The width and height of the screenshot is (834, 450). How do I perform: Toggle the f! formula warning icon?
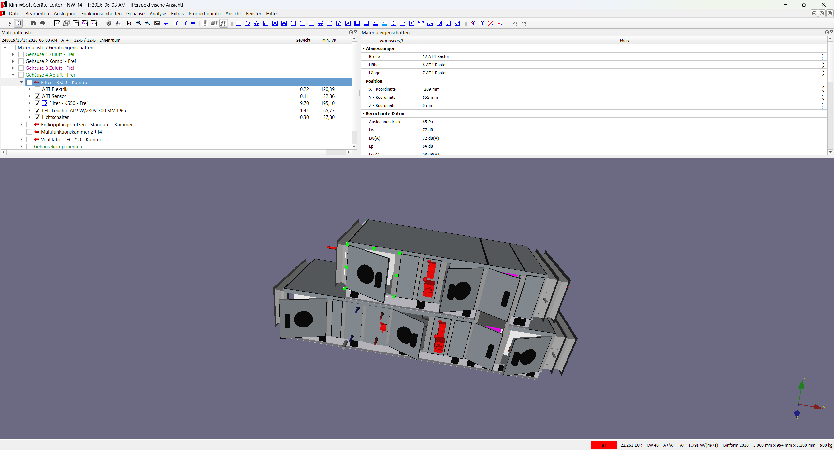click(x=223, y=23)
